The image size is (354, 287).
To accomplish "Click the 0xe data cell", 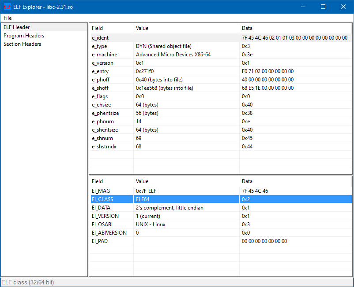I will 245,121.
